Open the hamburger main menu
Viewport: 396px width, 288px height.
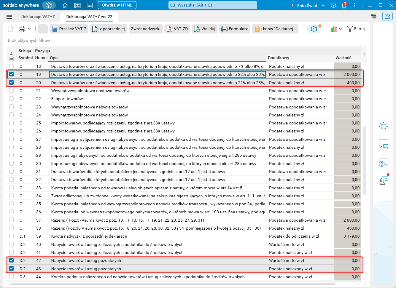pyautogui.click(x=9, y=17)
